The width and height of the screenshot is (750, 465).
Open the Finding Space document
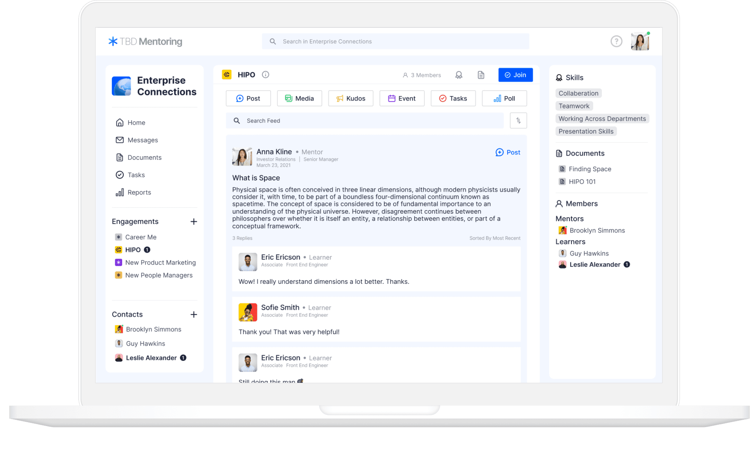[x=585, y=169]
